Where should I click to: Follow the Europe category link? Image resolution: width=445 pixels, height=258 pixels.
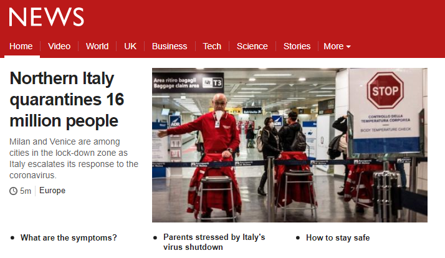coord(52,191)
